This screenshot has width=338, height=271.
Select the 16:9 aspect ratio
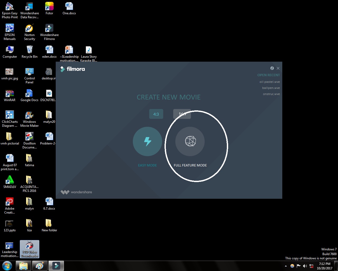(x=182, y=114)
